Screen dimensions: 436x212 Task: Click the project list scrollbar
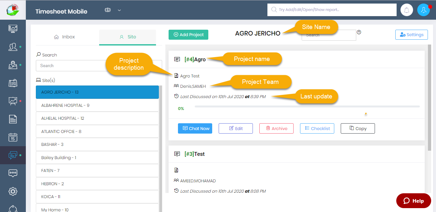430,97
